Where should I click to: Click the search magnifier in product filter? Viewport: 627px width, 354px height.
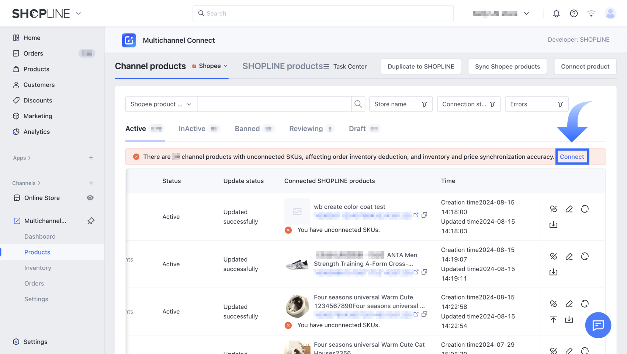click(358, 104)
